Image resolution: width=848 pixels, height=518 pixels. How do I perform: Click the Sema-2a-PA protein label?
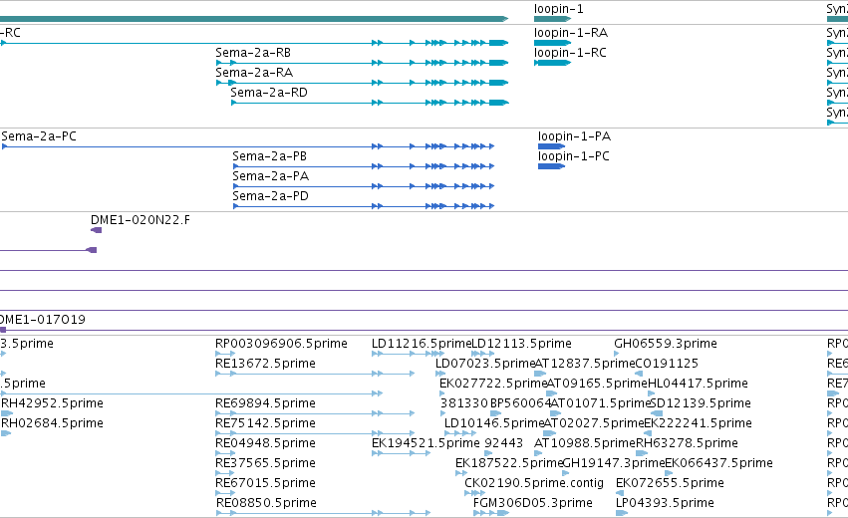[x=270, y=176]
